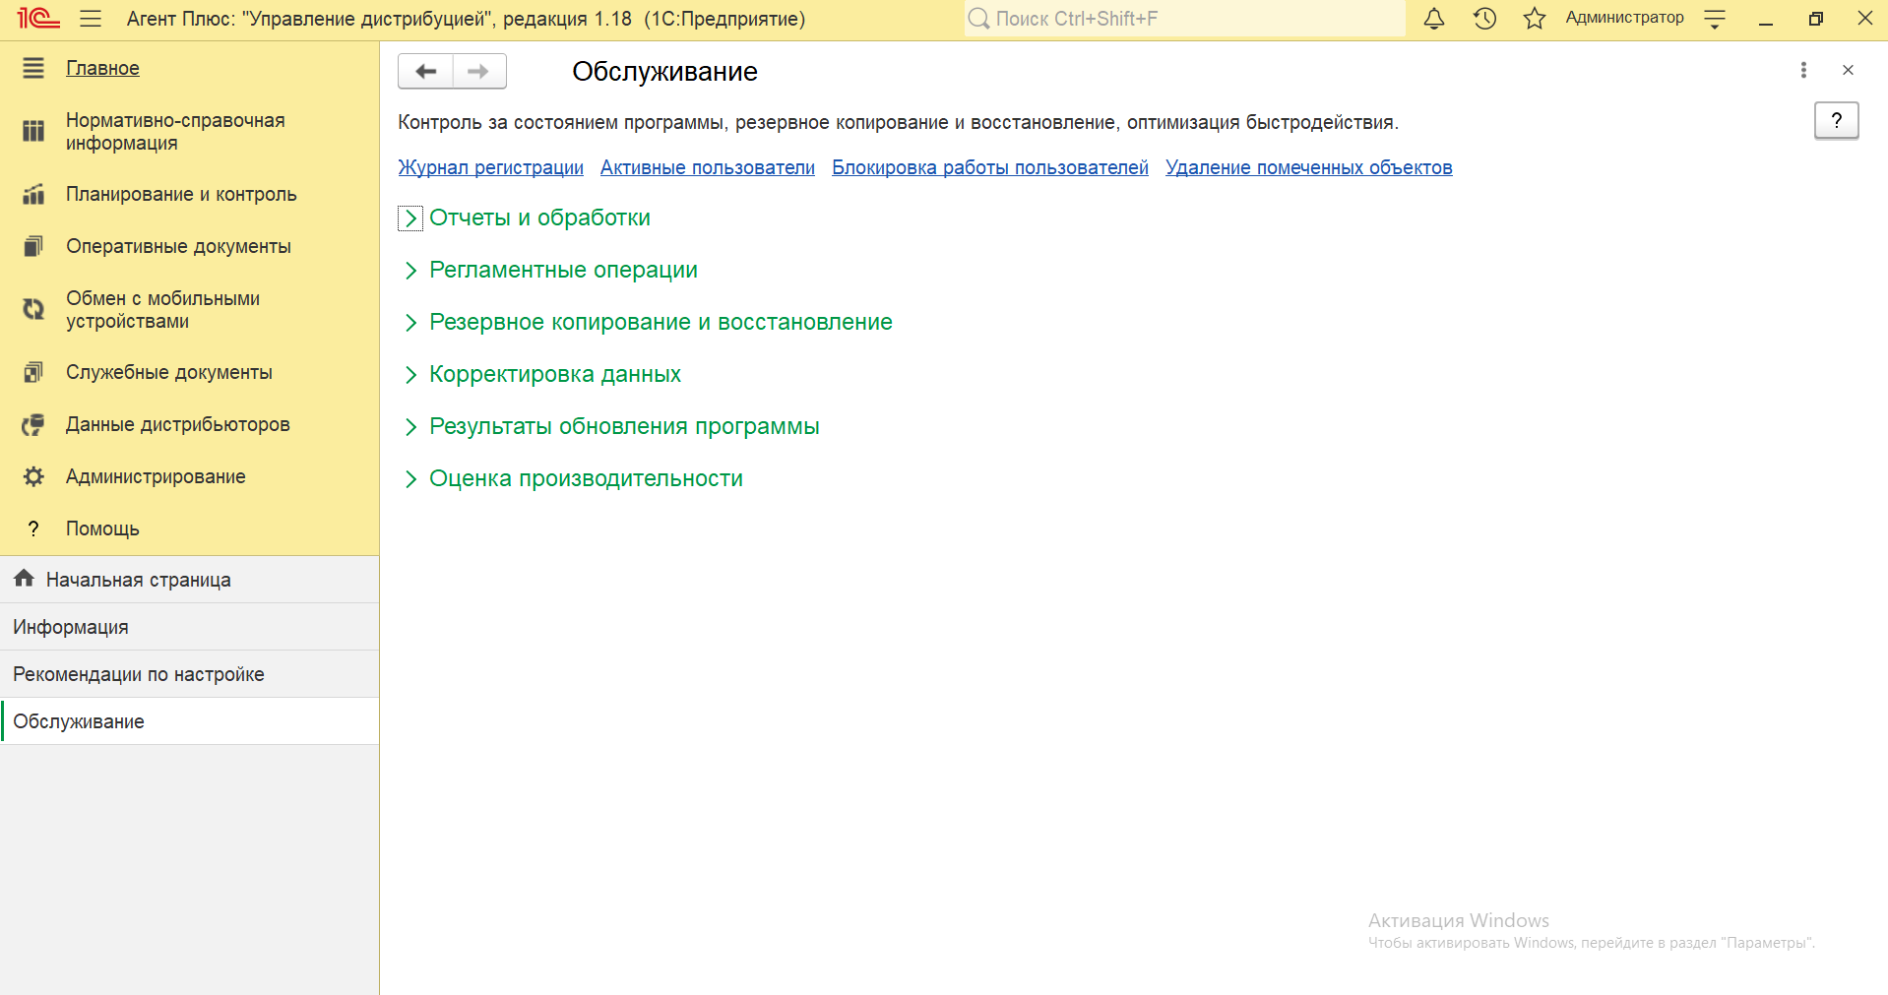Viewport: 1888px width, 995px height.
Task: Switch to Рекомендации по настройке tab
Action: [189, 674]
